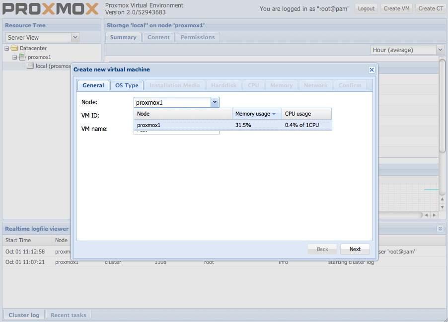The height and width of the screenshot is (322, 448).
Task: Collapse the proxmox1 tree node
Action: tap(15, 57)
